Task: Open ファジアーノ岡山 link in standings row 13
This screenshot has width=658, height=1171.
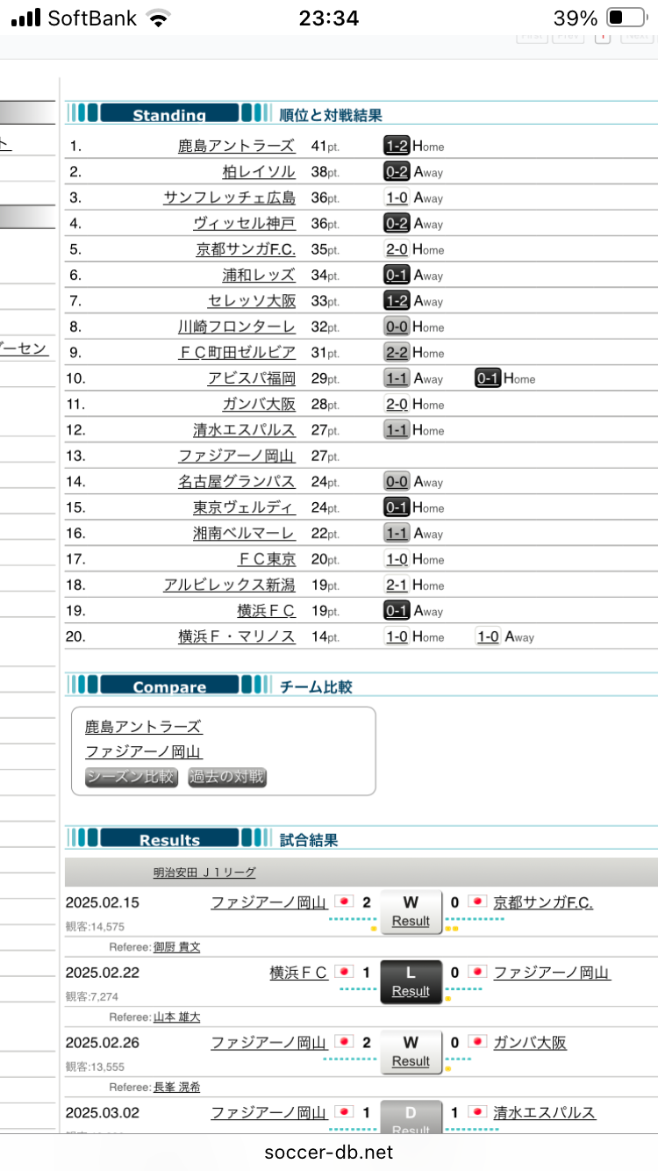Action: click(236, 456)
